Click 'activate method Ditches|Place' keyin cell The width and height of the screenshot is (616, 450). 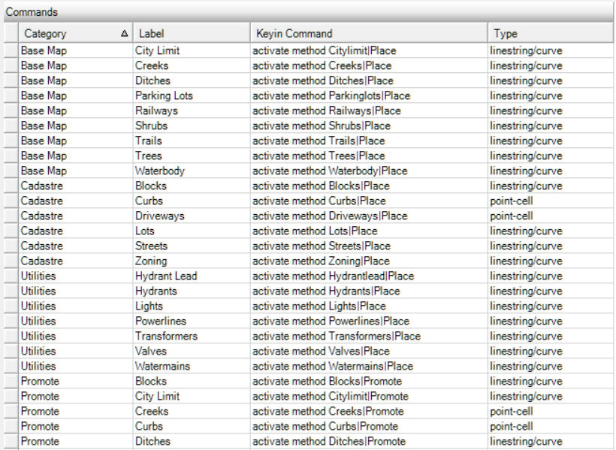pyautogui.click(x=369, y=80)
